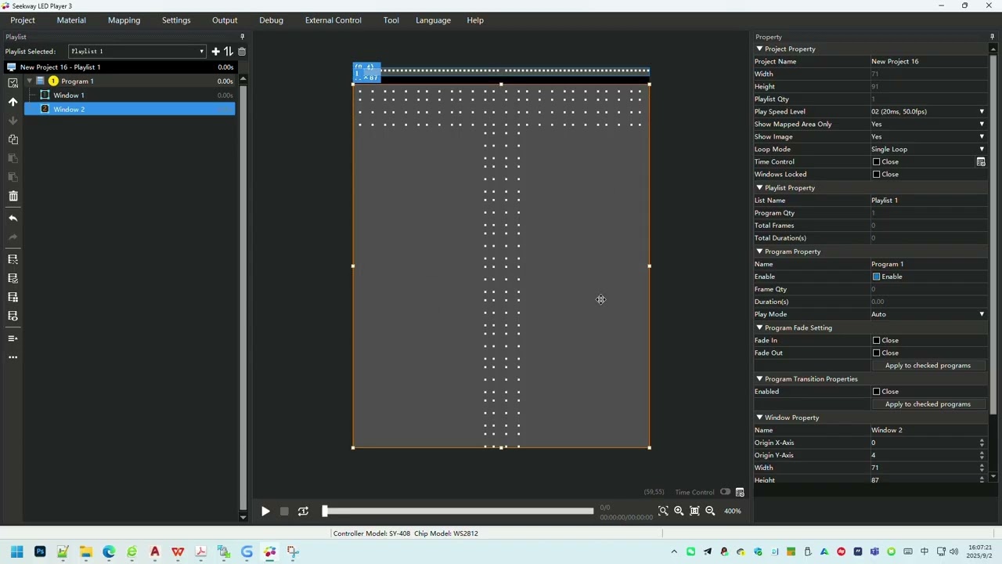Click the checked ON icon in sidebar
Viewport: 1002px width, 564px height.
[13, 83]
